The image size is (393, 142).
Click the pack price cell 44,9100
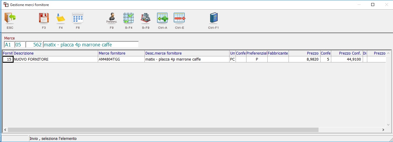click(x=347, y=59)
